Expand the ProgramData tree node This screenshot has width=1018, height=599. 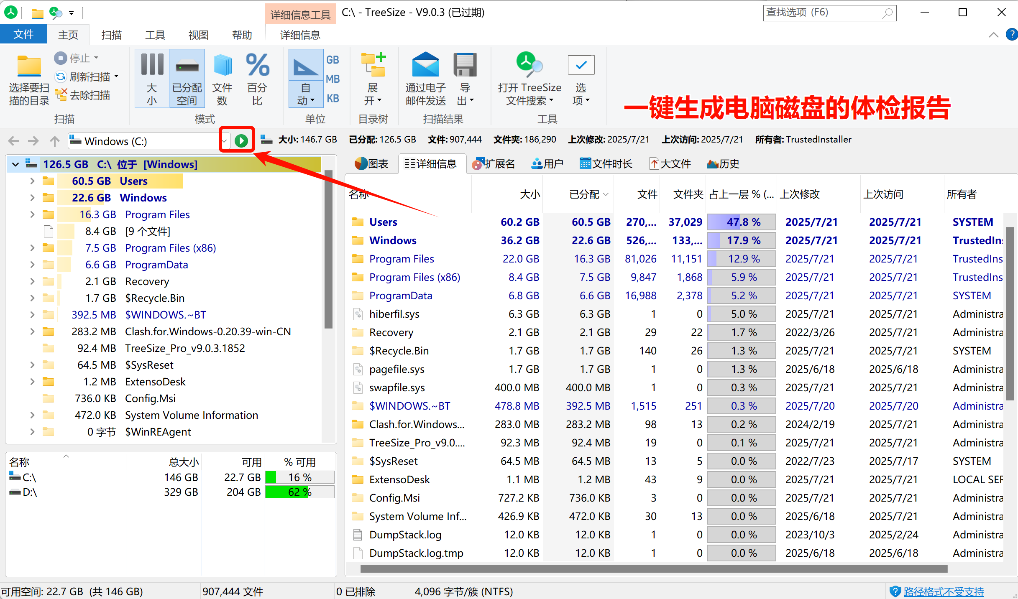pos(32,265)
